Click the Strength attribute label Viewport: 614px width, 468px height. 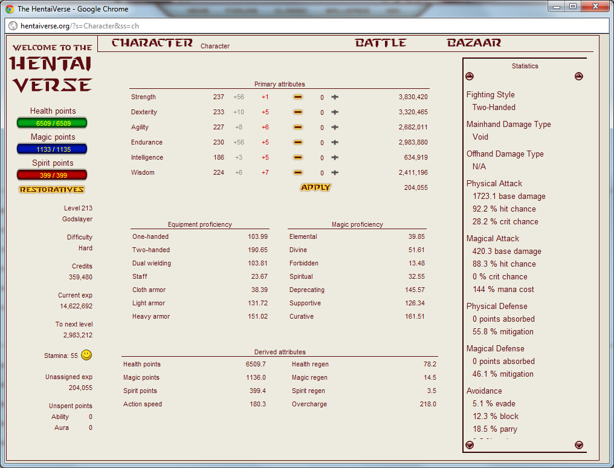coord(143,97)
